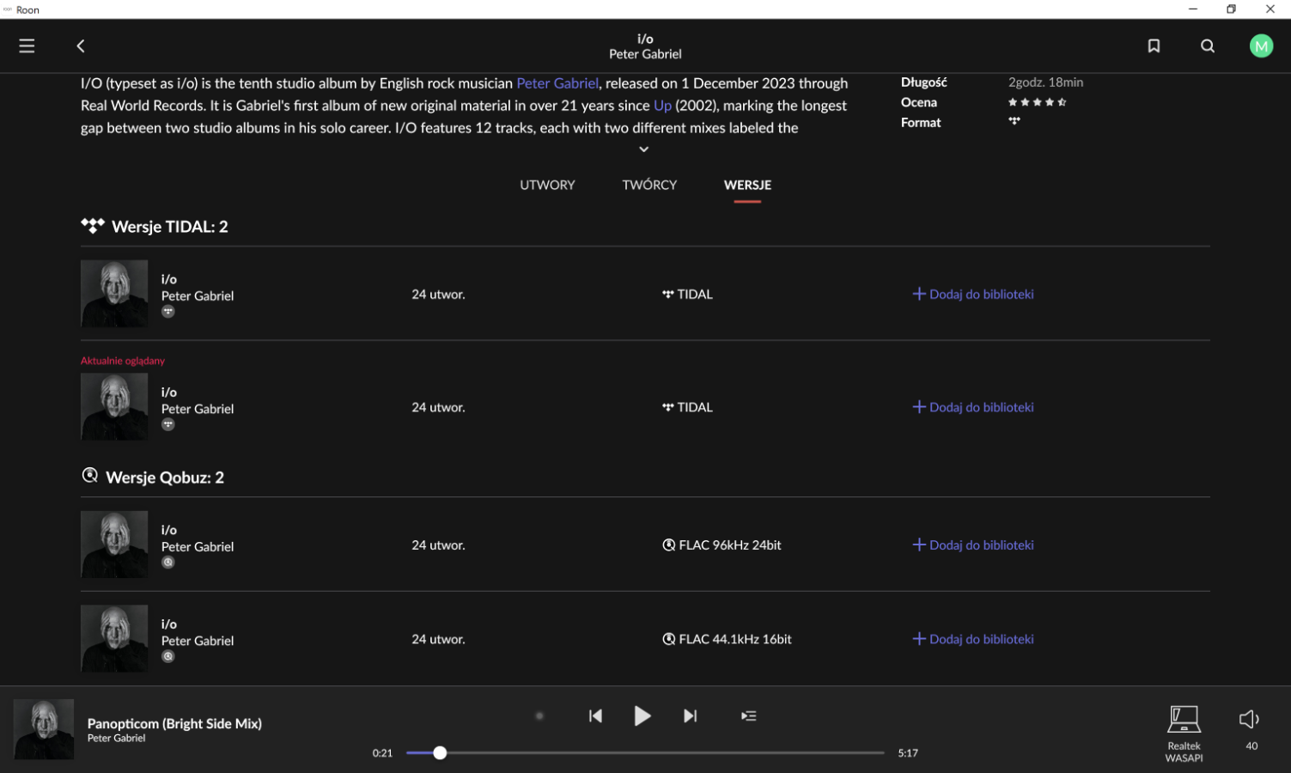Viewport: 1291px width, 773px height.
Task: Click the Aktualnie oglądany label
Action: (123, 361)
